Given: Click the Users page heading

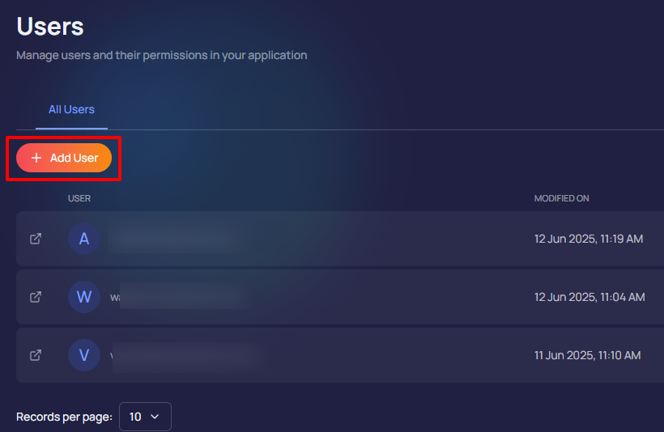Looking at the screenshot, I should click(50, 26).
